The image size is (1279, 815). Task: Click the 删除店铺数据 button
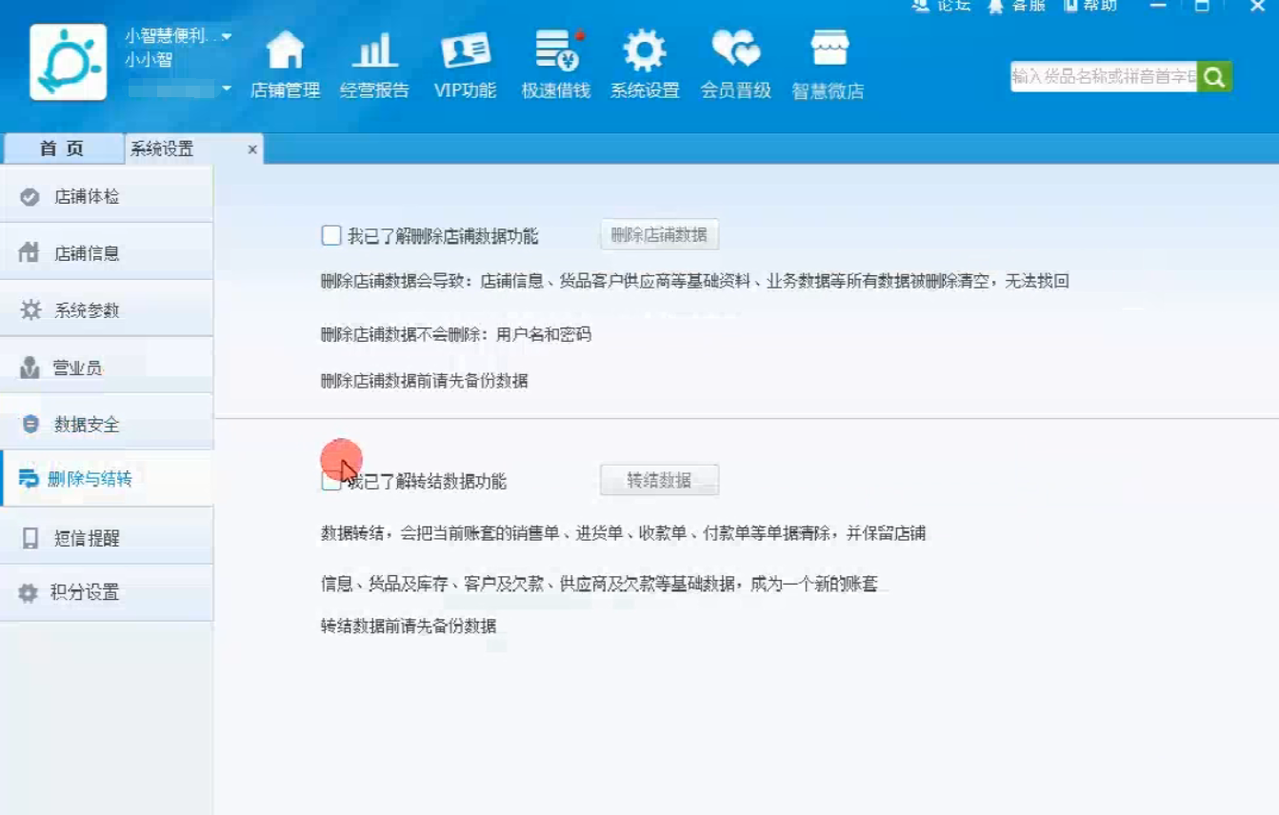[x=658, y=234]
